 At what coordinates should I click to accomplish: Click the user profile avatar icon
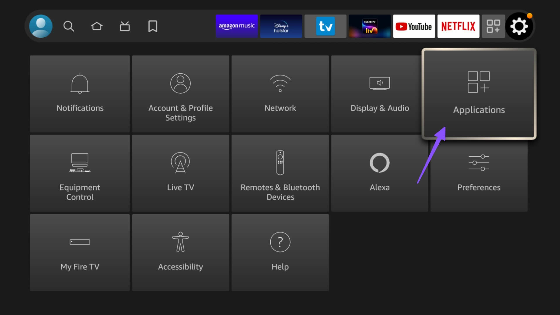click(x=41, y=26)
